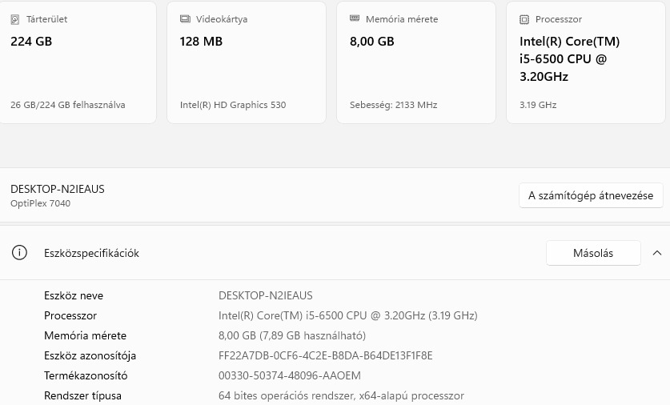The image size is (670, 405).
Task: Click the info icon beside Eszközspecifikációk
Action: point(19,253)
